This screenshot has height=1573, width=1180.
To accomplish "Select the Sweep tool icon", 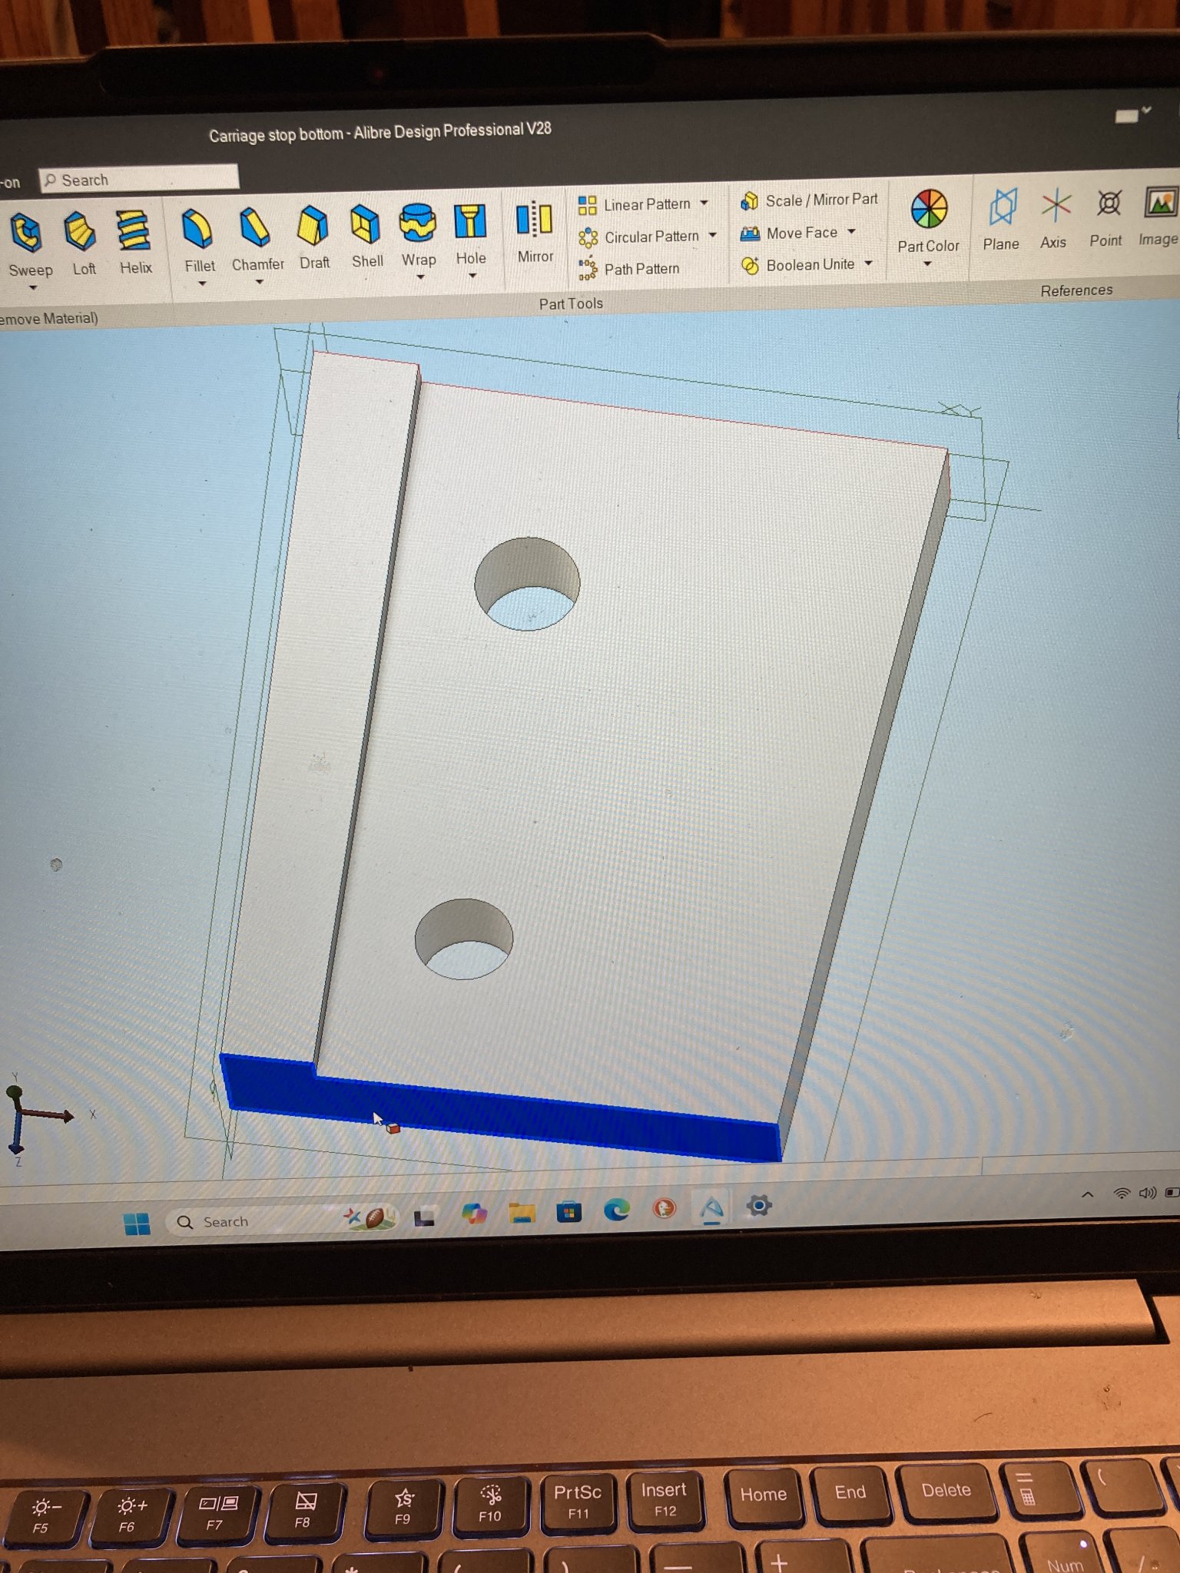I will click(x=27, y=233).
